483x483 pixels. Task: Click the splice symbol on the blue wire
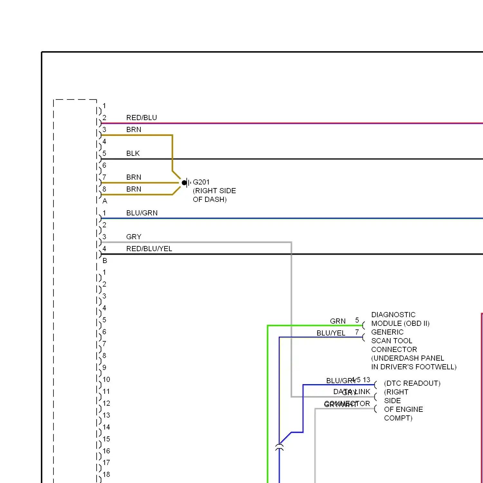(x=279, y=447)
